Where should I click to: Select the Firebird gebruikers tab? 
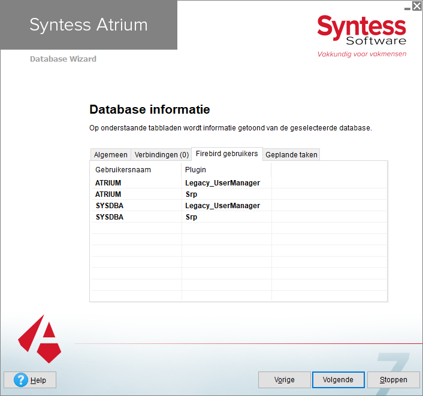tap(227, 154)
